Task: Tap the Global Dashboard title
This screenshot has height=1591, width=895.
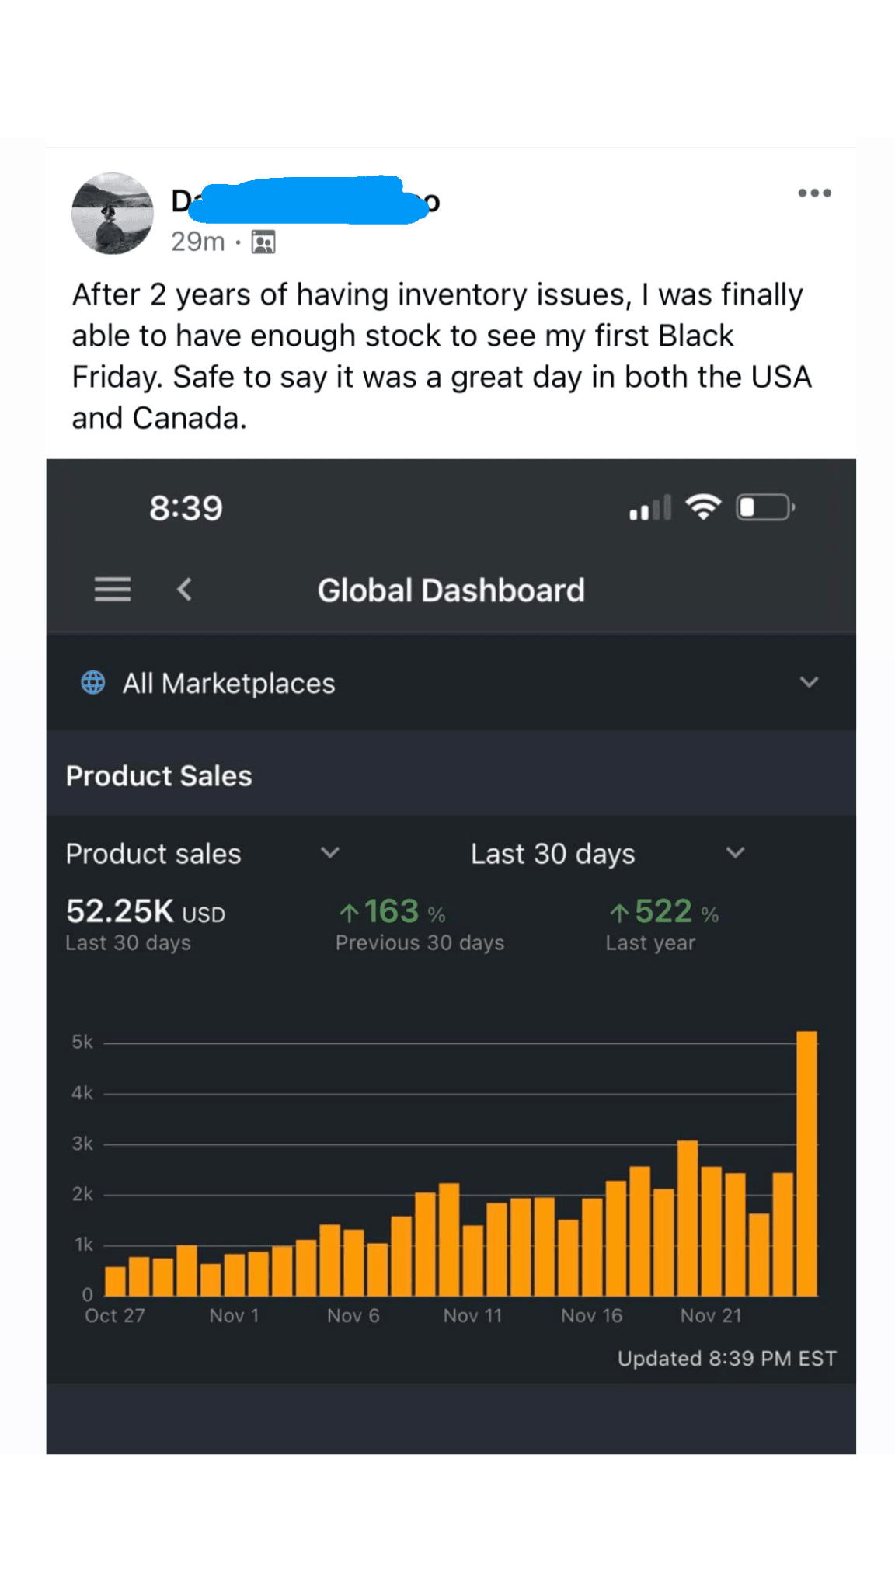Action: click(x=451, y=590)
